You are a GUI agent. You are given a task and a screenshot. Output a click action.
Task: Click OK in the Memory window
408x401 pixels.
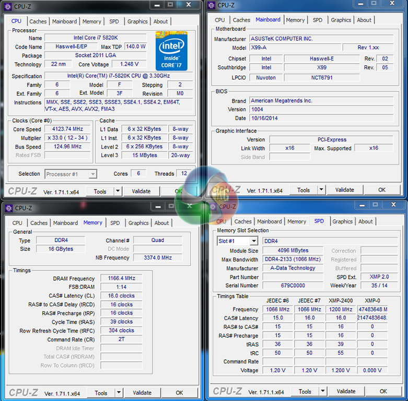click(x=179, y=393)
